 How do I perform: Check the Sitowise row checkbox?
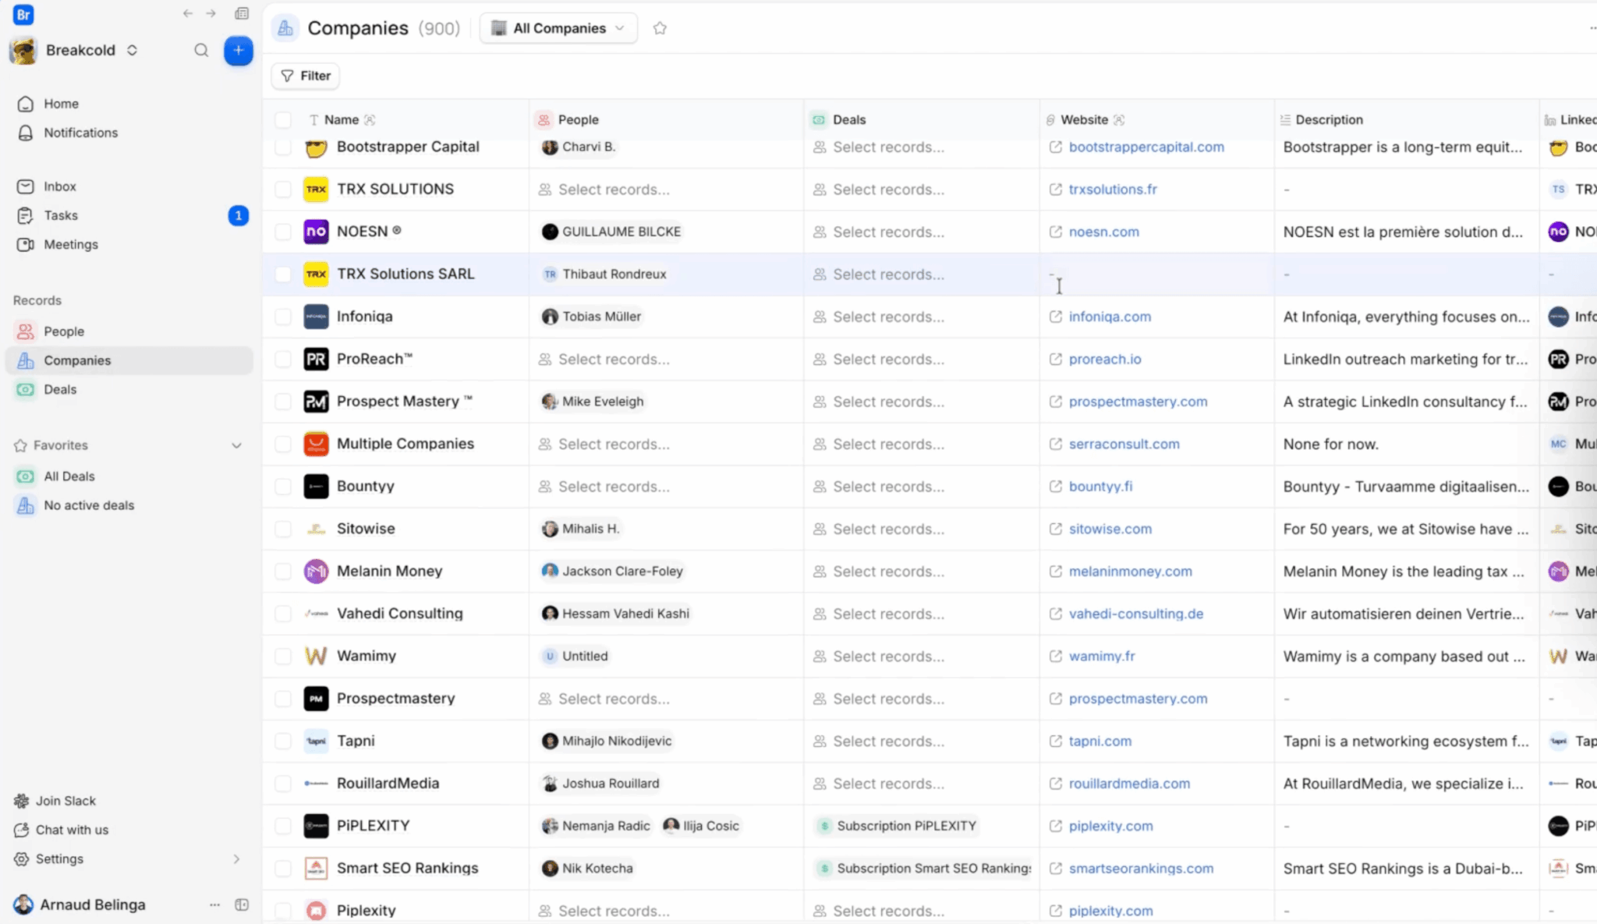click(x=283, y=529)
